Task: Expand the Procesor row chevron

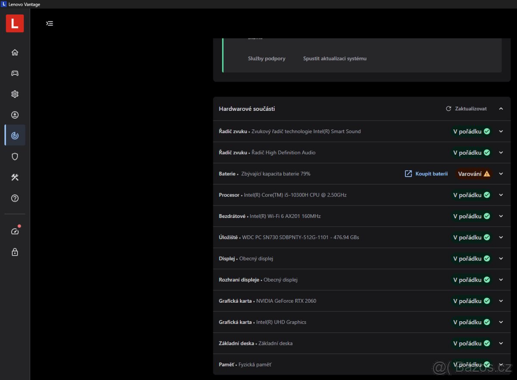Action: pyautogui.click(x=501, y=195)
